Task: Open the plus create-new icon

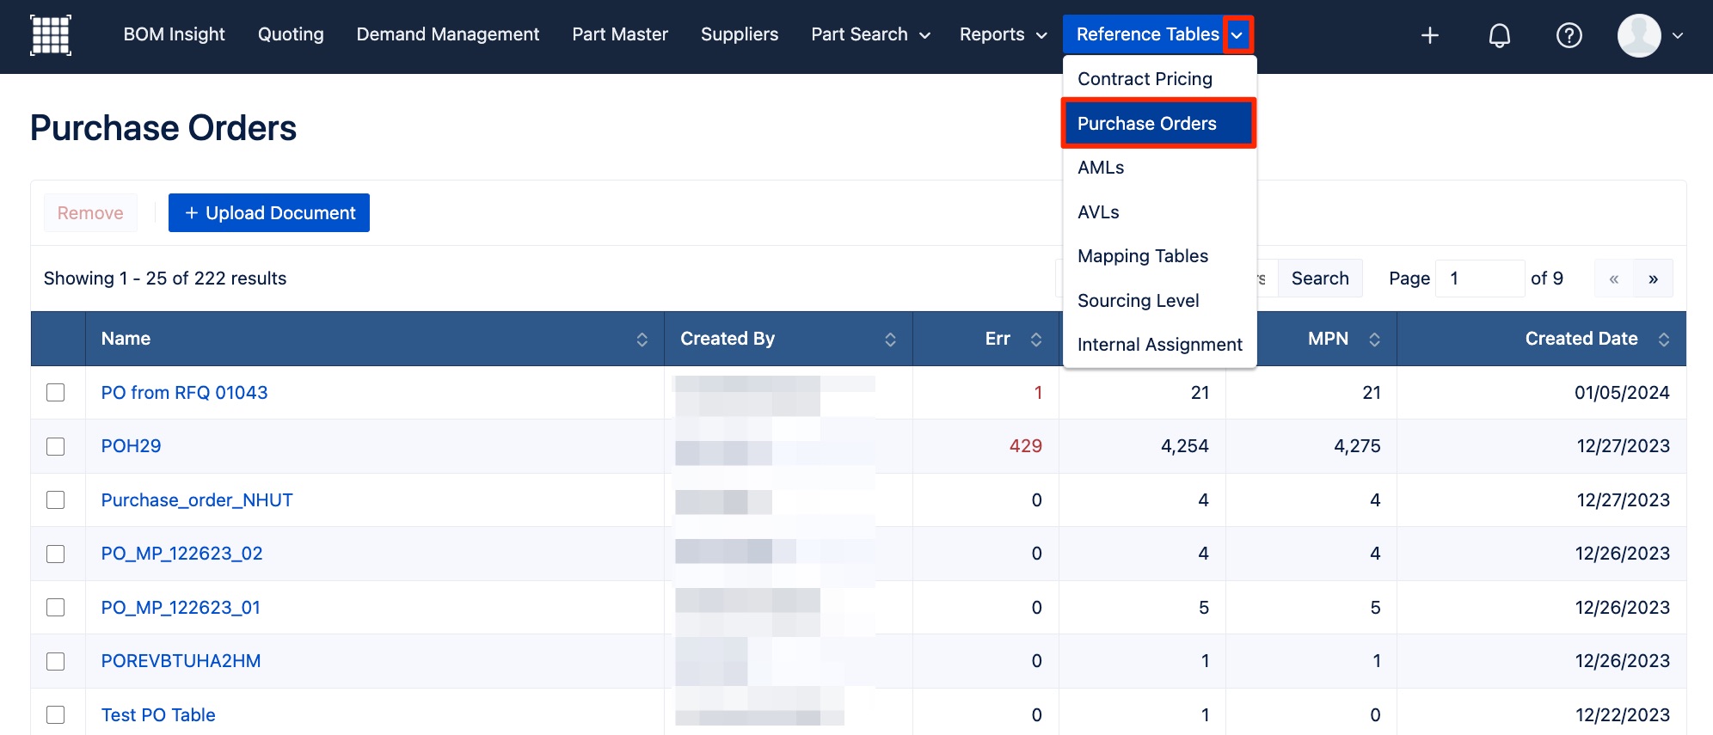Action: point(1429,35)
